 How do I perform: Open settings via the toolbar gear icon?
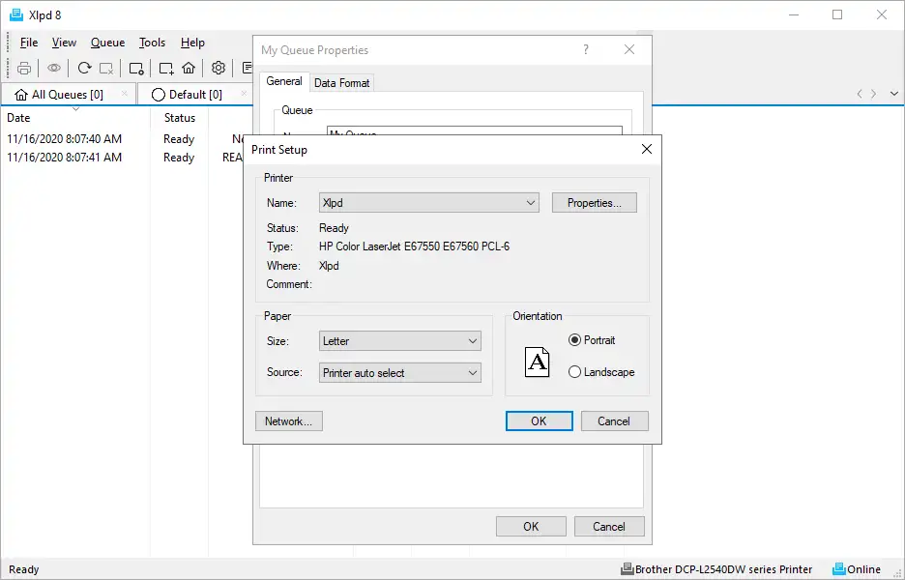pos(219,68)
